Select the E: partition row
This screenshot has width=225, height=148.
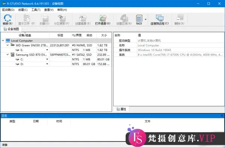[56, 50]
